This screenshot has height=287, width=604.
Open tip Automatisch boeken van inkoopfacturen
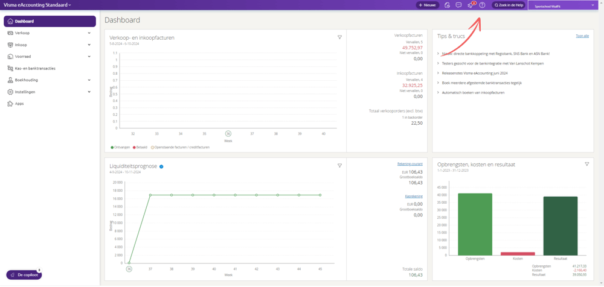point(473,92)
